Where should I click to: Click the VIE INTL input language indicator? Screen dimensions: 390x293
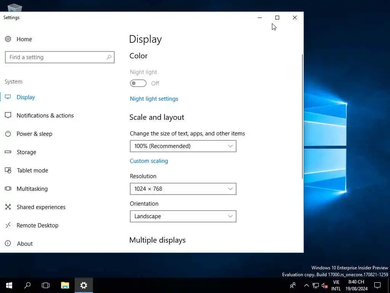[x=336, y=285]
